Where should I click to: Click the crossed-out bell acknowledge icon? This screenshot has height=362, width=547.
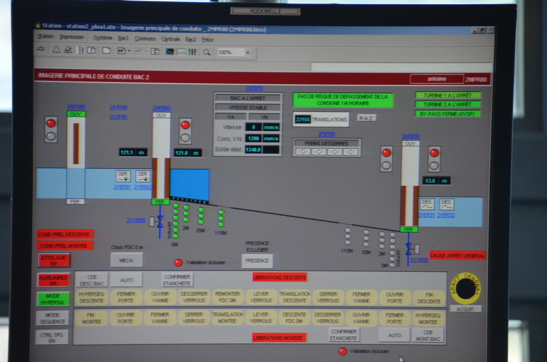(x=68, y=51)
